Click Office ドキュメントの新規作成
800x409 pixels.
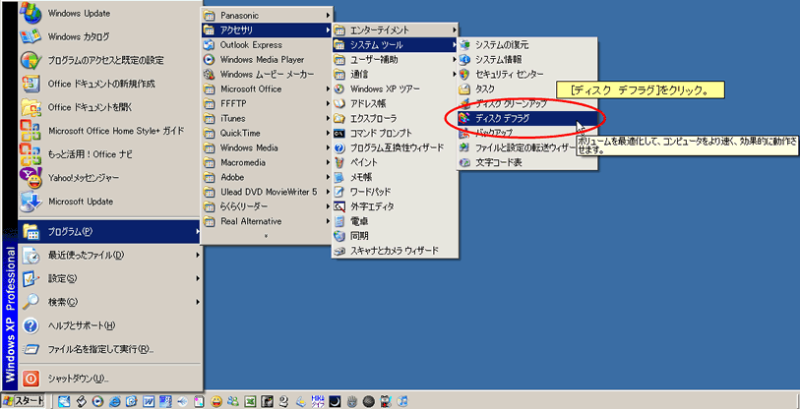pos(109,84)
